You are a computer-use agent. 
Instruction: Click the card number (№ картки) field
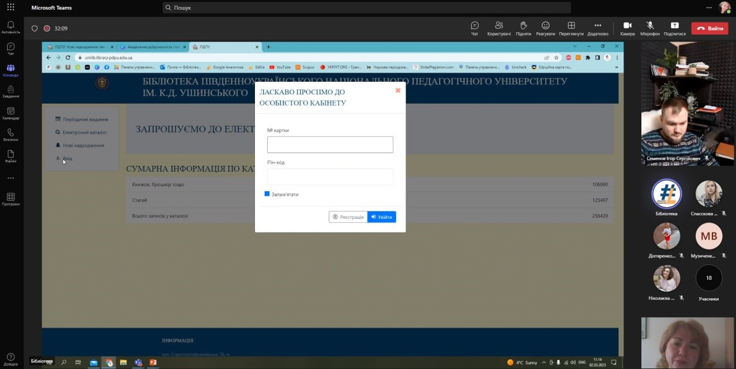[330, 144]
